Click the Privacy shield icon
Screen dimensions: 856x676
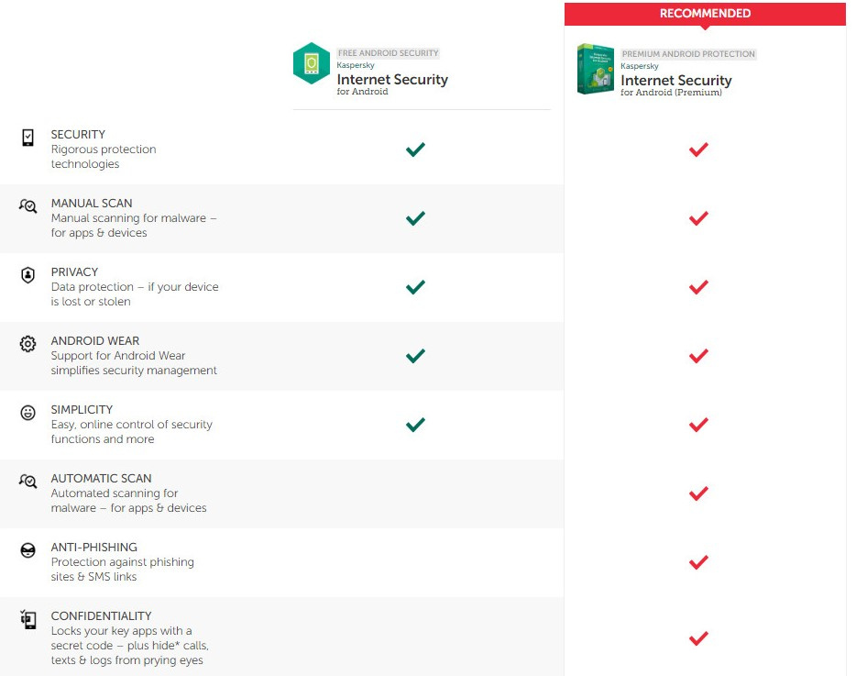coord(28,275)
